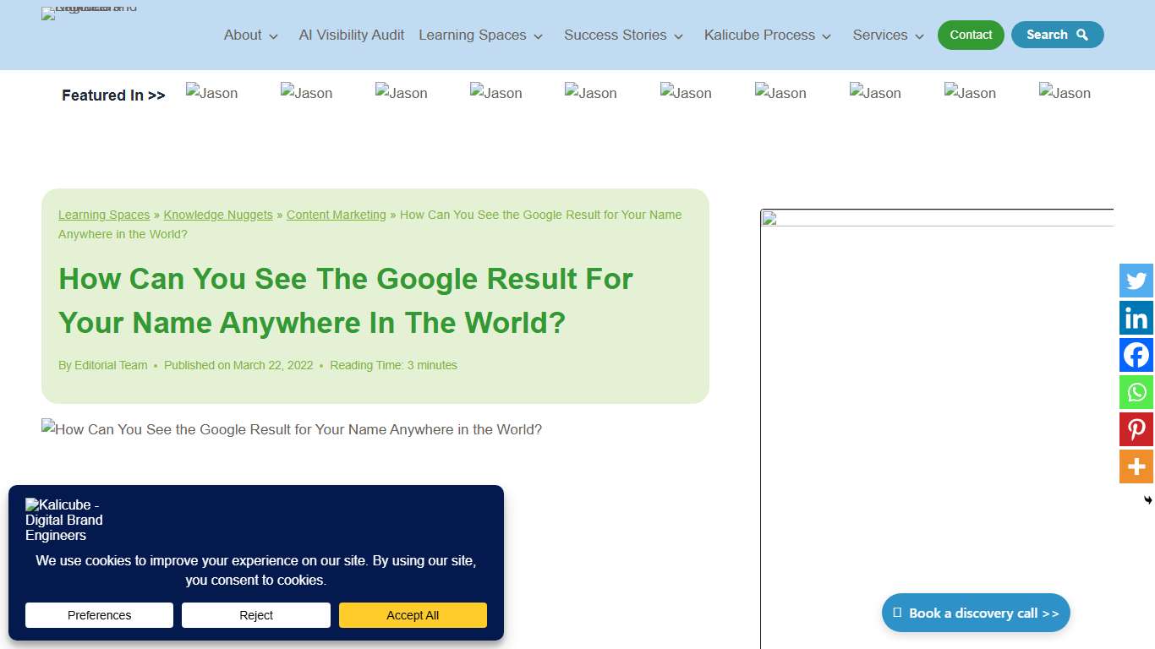Expand the About navigation dropdown
Image resolution: width=1155 pixels, height=649 pixels.
[250, 35]
